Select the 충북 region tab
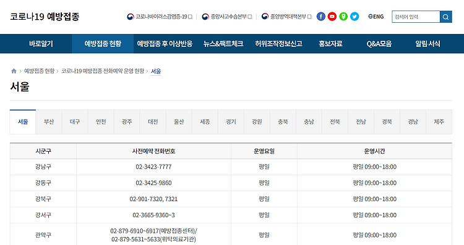 click(283, 122)
